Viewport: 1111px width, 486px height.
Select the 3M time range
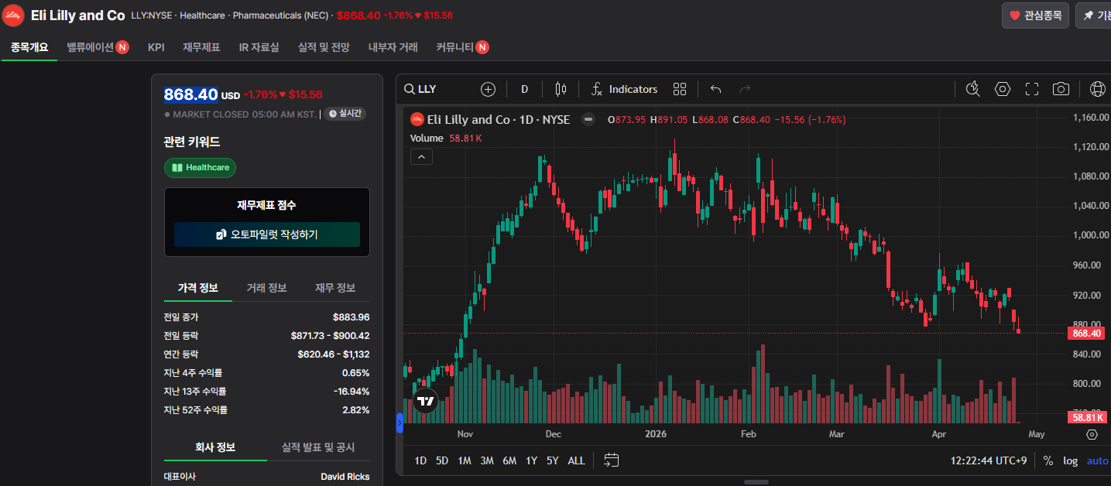click(x=487, y=460)
